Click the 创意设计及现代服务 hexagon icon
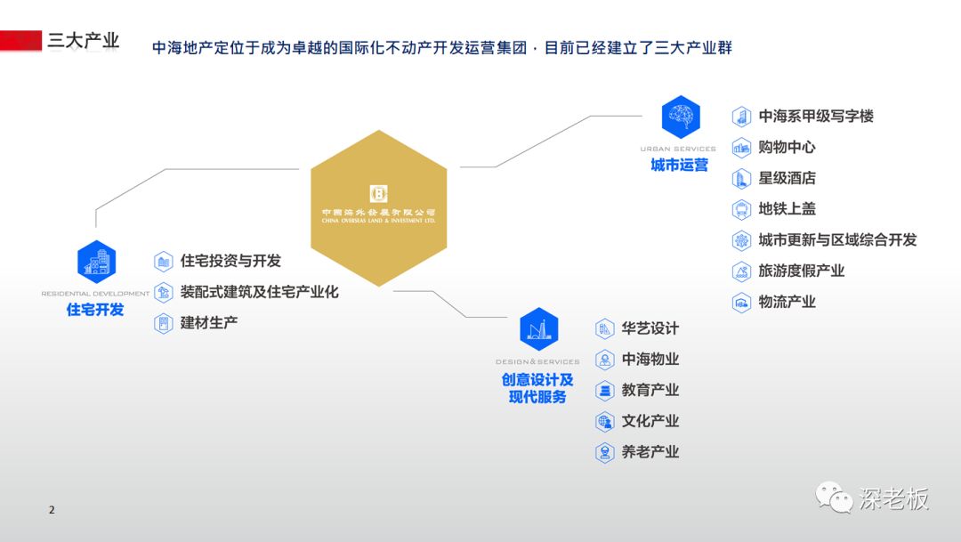Image resolution: width=961 pixels, height=542 pixels. click(537, 328)
